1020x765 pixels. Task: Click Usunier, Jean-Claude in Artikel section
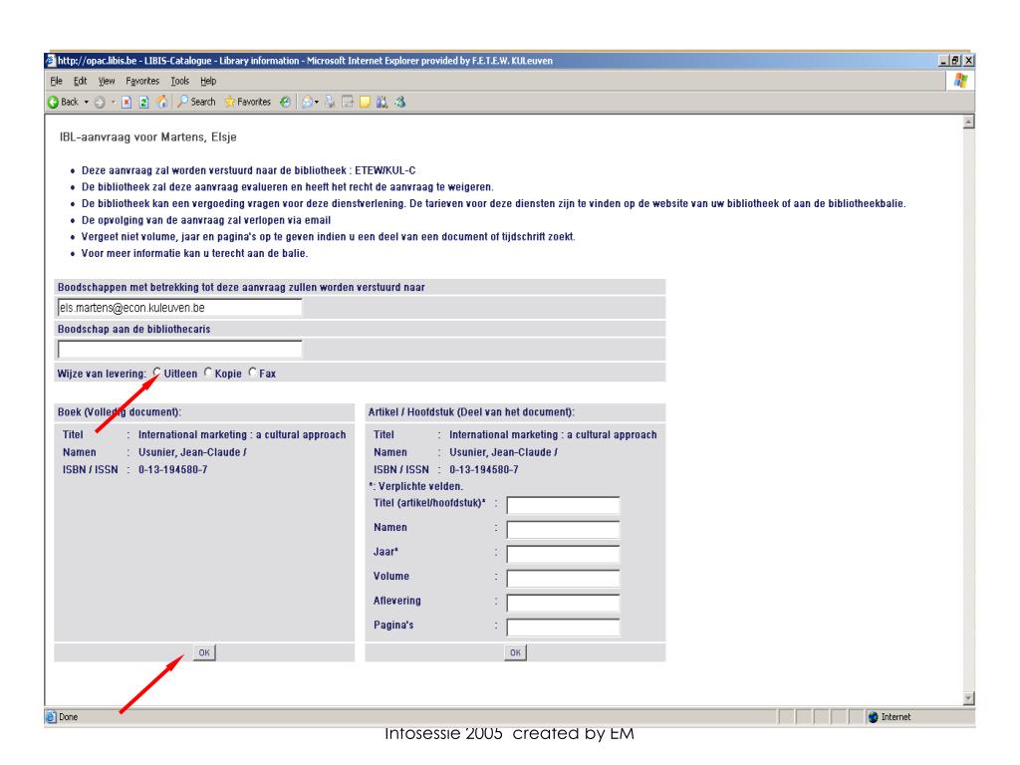503,452
